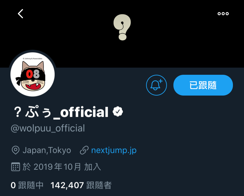Click the calendar joined-date icon
The height and width of the screenshot is (196, 244).
click(x=16, y=167)
